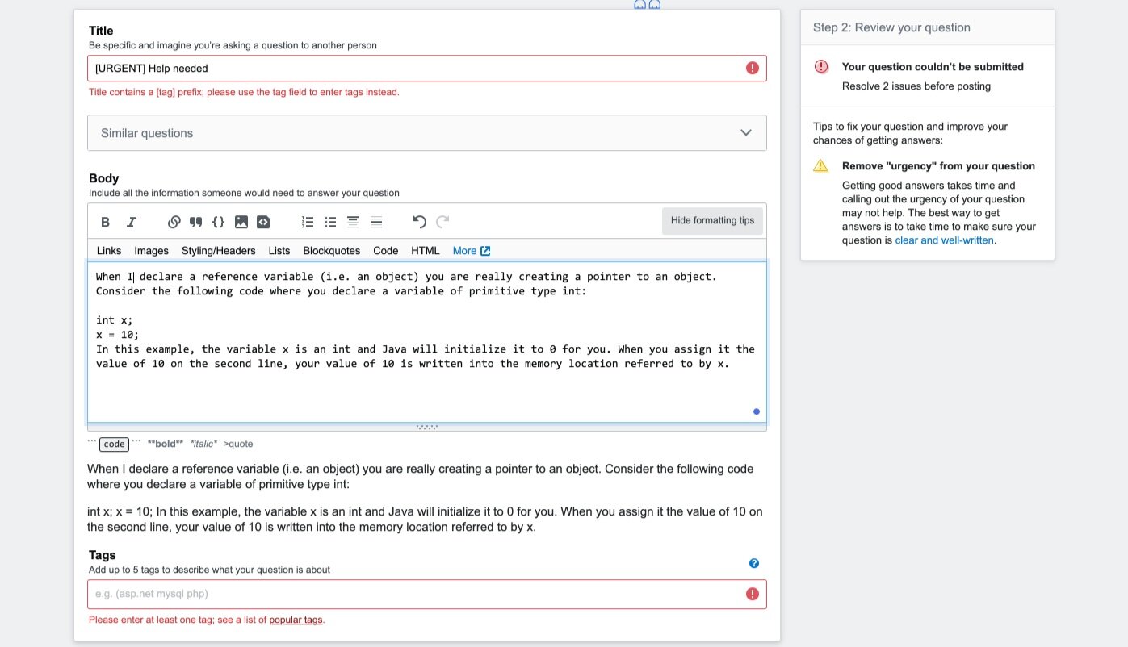
Task: Click the >quote markdown hint
Action: [238, 444]
